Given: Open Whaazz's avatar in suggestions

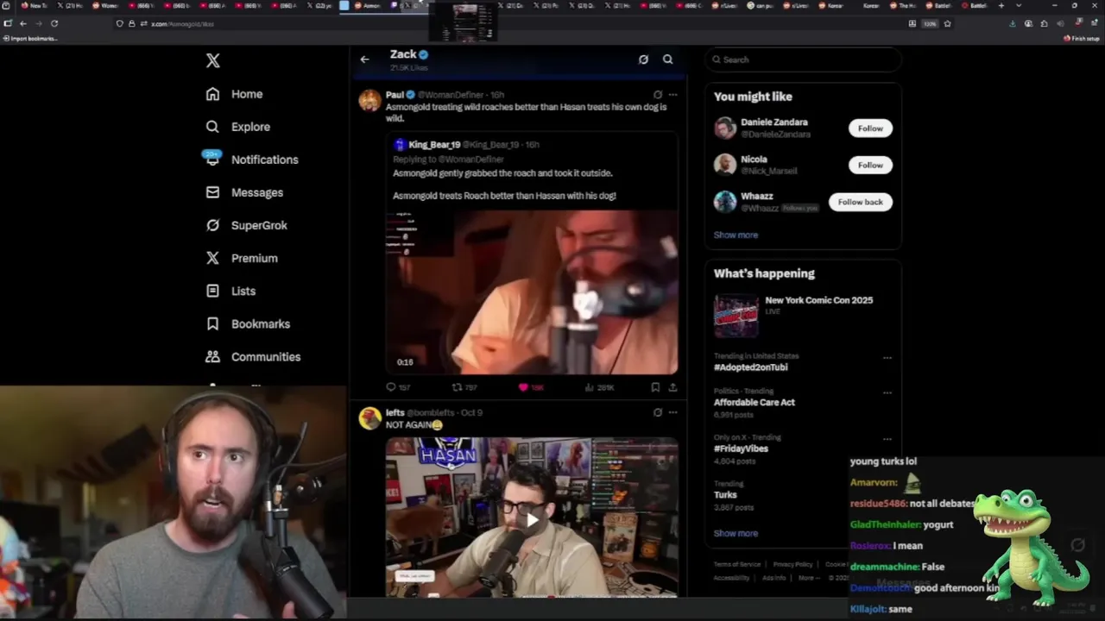Looking at the screenshot, I should point(725,202).
